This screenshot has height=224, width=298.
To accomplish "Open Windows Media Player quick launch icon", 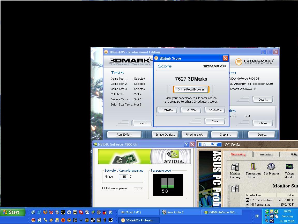I will pyautogui.click(x=57, y=212).
